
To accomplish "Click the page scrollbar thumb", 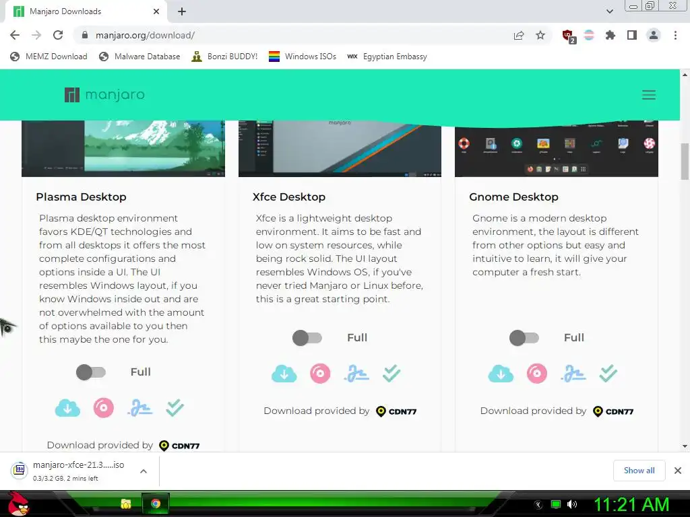I will [685, 162].
